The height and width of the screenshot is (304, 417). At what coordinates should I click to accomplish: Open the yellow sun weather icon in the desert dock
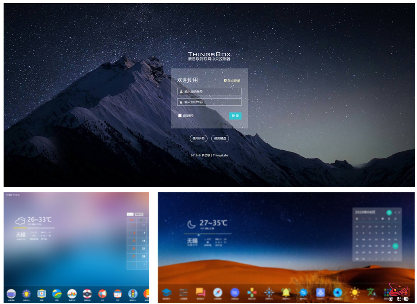point(355,292)
